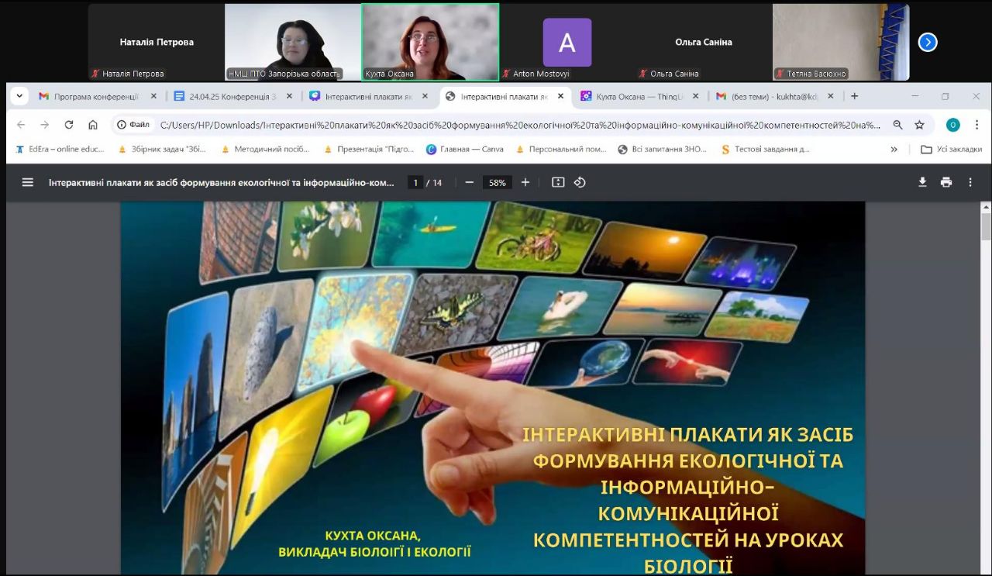The image size is (992, 576).
Task: Zoom in the PDF with plus
Action: click(525, 182)
